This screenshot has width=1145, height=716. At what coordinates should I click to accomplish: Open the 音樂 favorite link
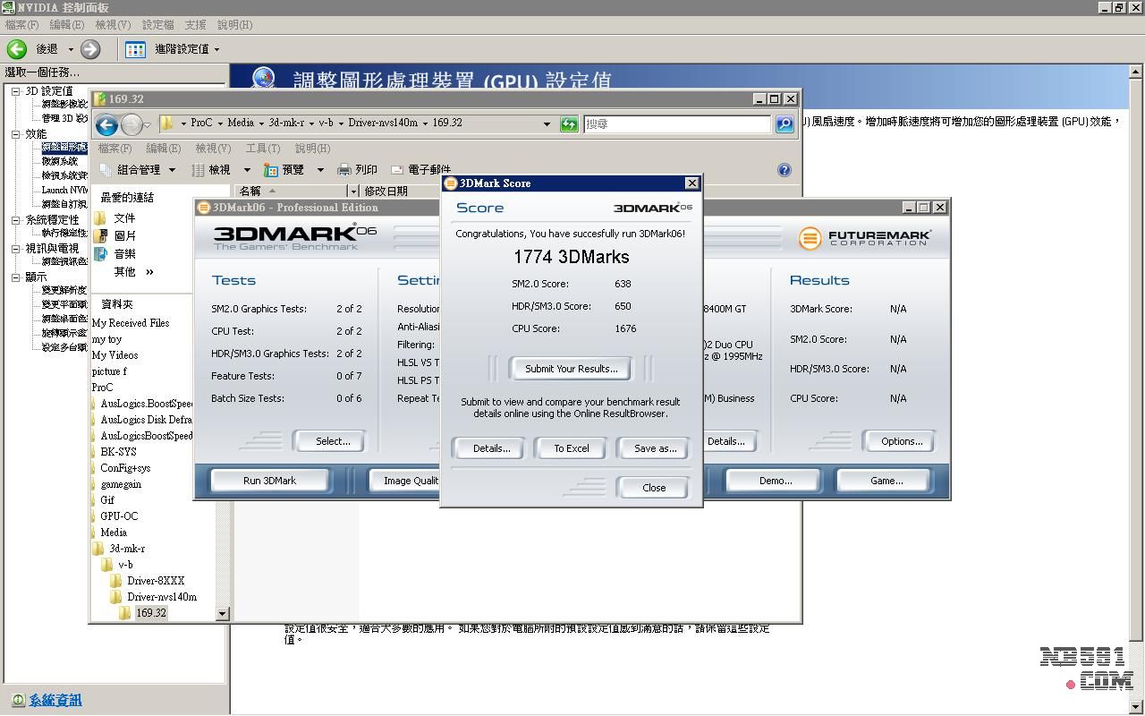click(100, 254)
